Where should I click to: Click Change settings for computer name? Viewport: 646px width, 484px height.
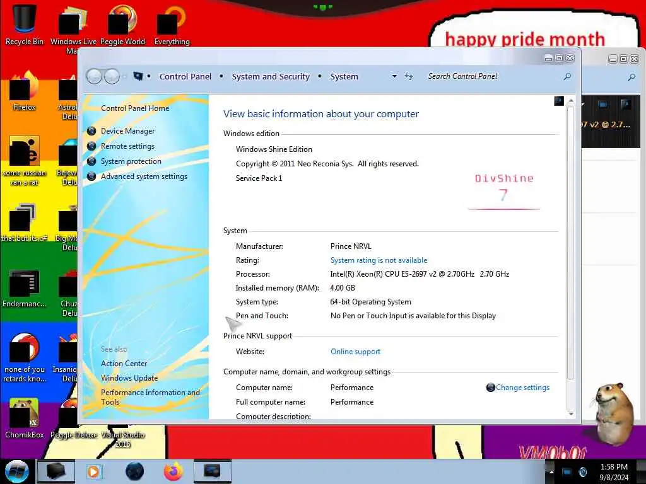(x=522, y=388)
